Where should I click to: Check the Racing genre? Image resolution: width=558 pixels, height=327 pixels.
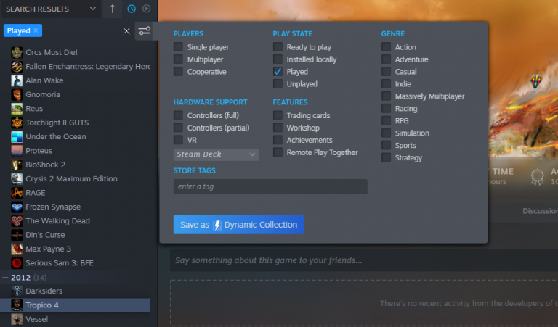click(386, 108)
